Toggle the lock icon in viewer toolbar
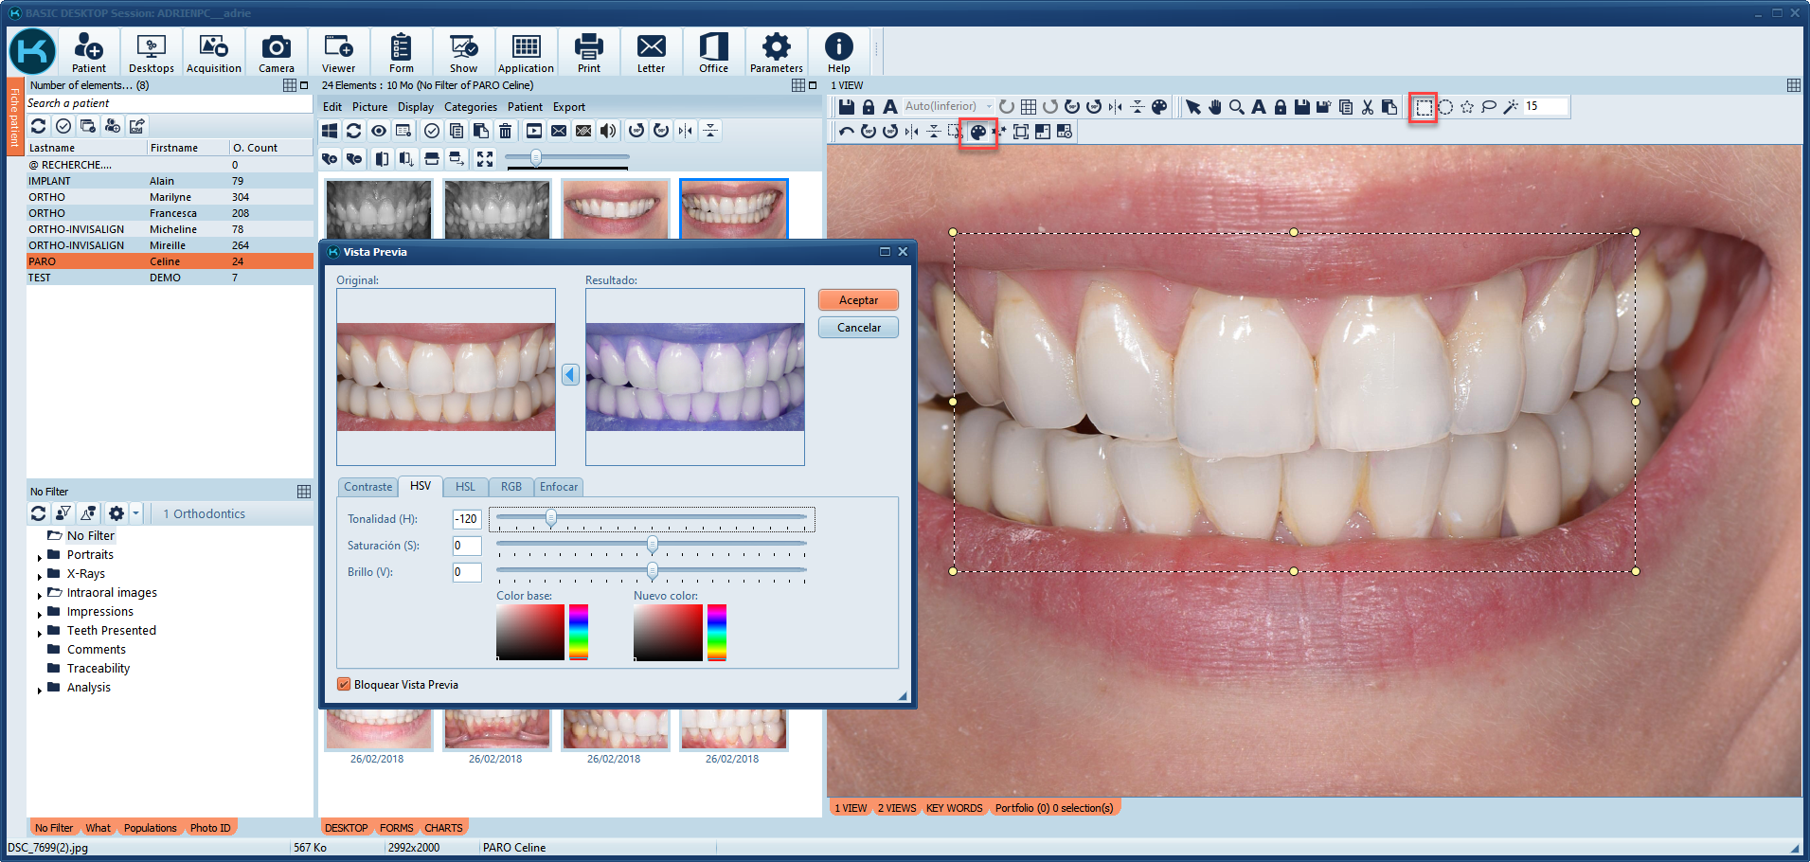1810x862 pixels. coord(1281,107)
